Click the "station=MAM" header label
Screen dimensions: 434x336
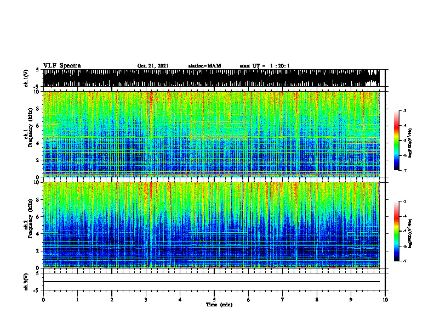pyautogui.click(x=204, y=66)
